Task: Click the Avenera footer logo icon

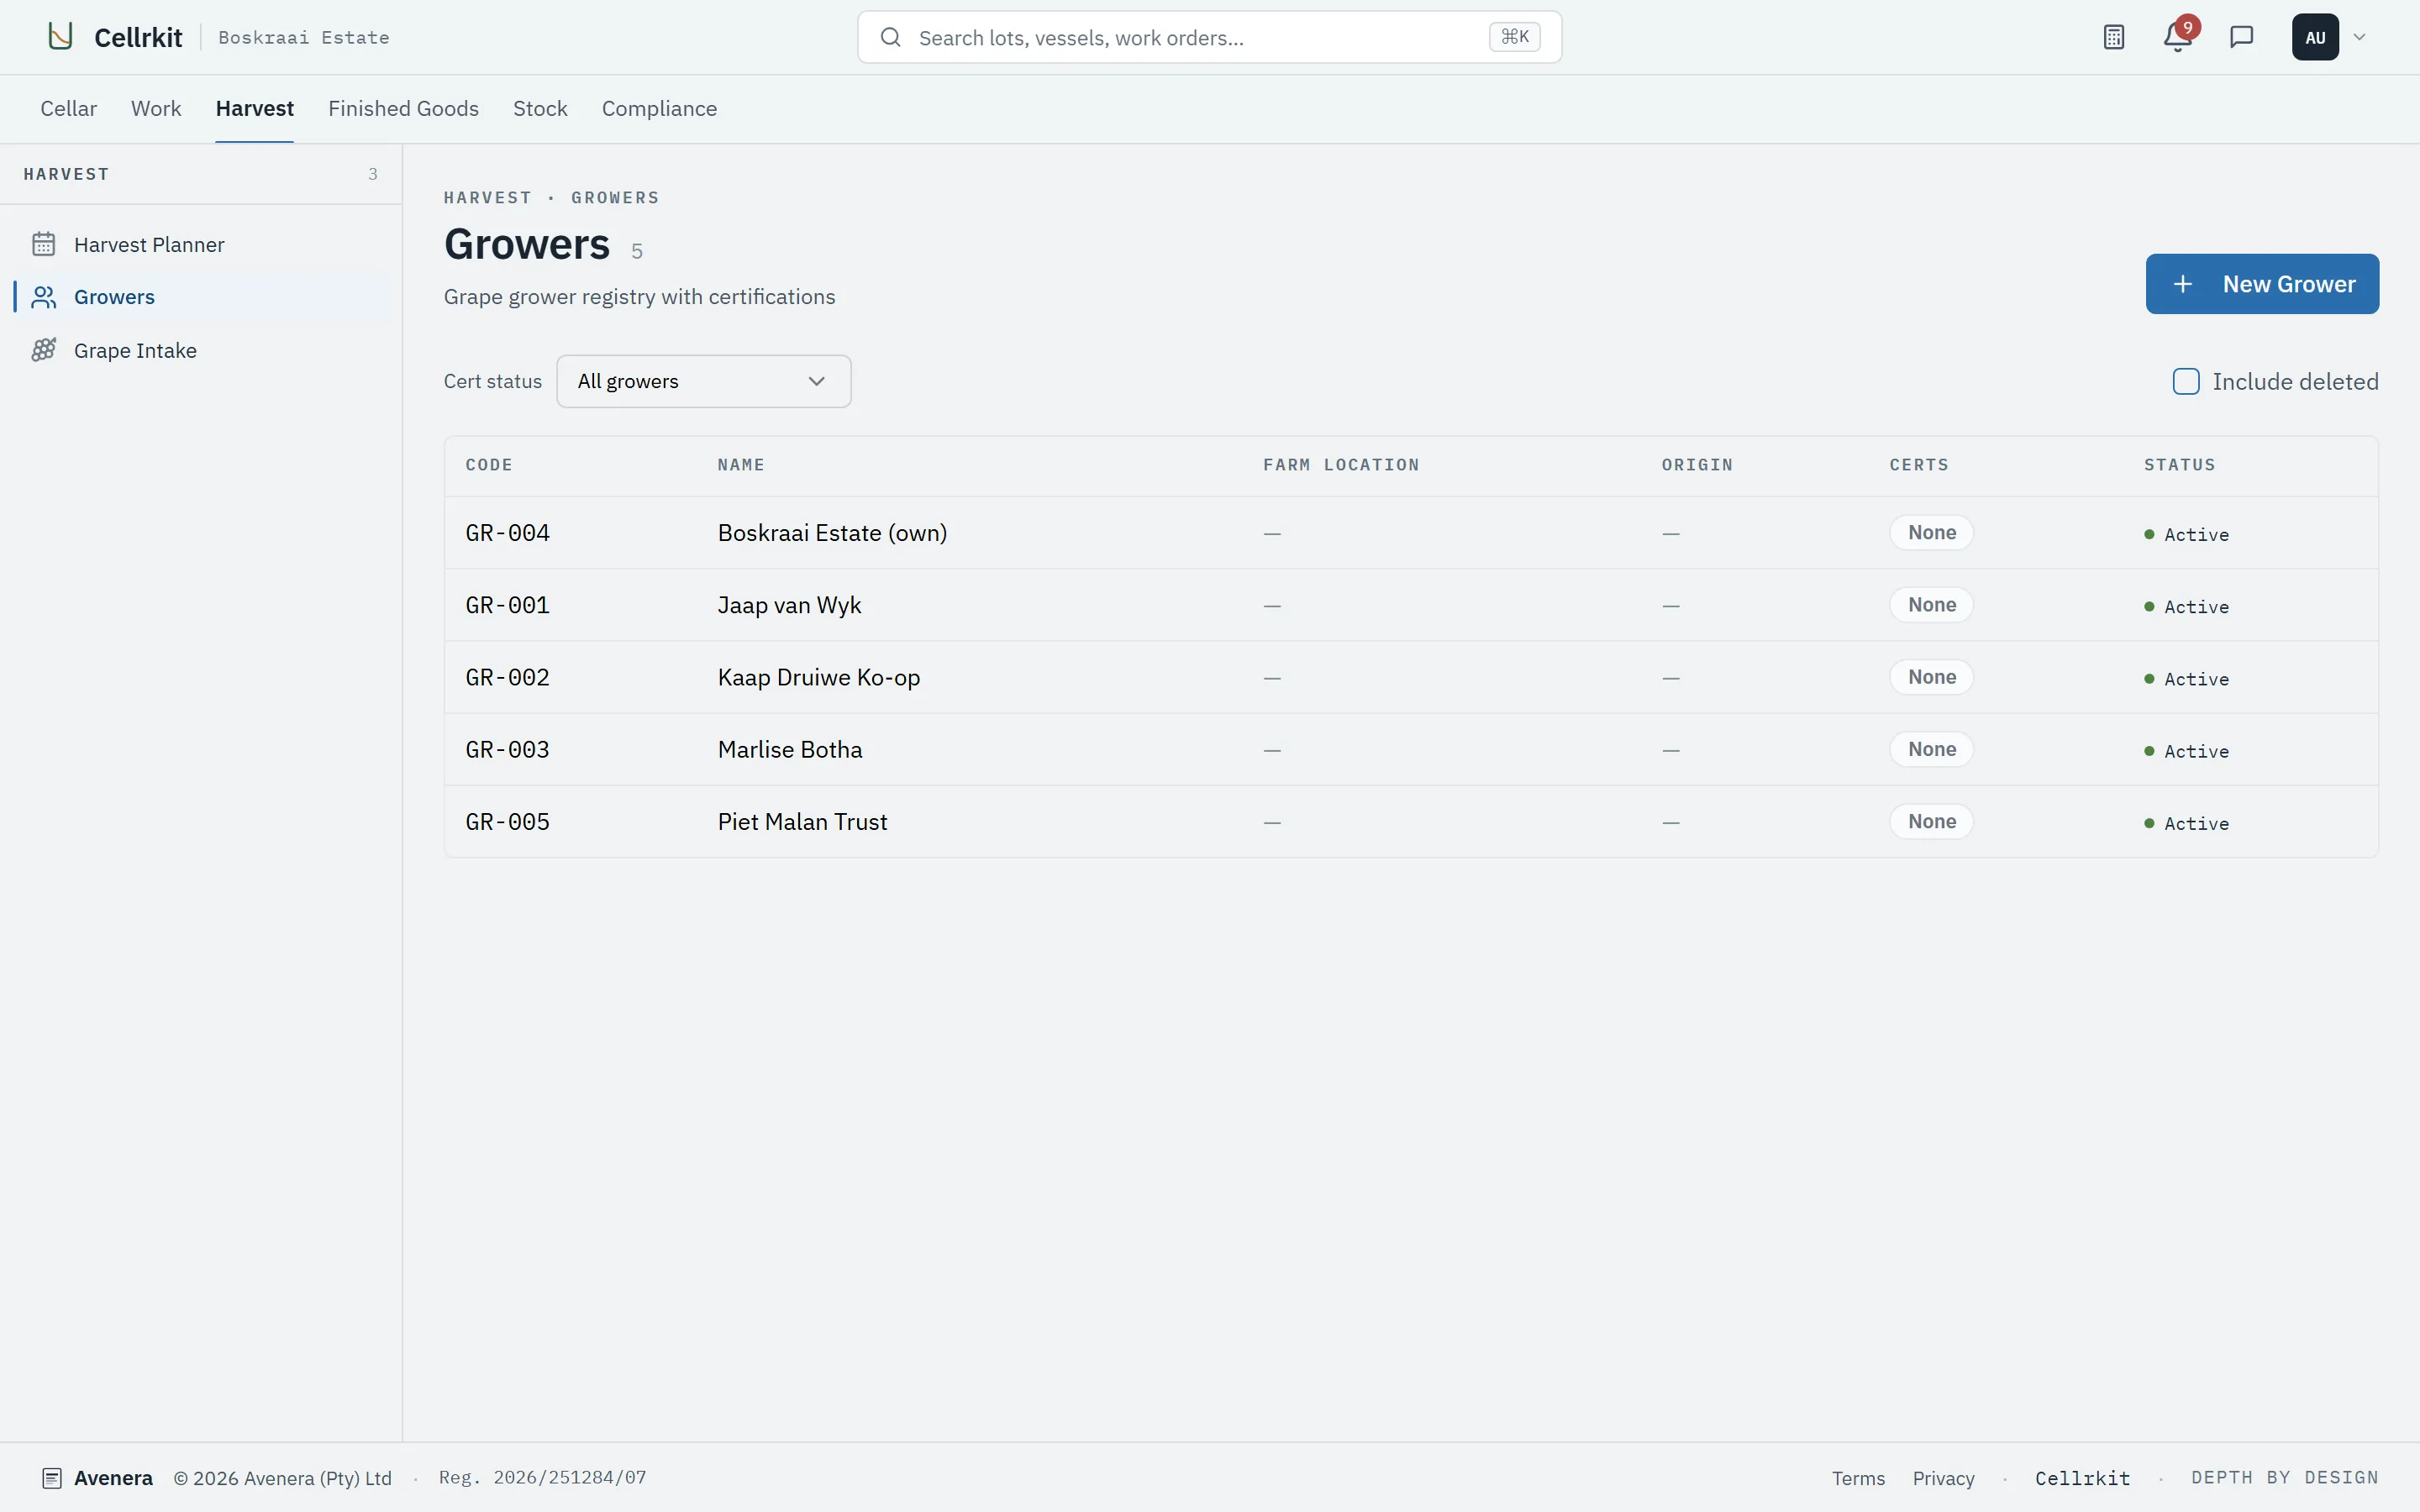Action: coord(52,1478)
